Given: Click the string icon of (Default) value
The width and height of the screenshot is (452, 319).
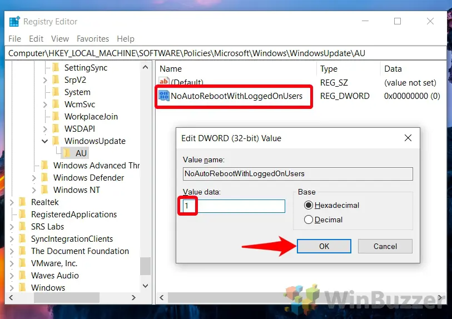Looking at the screenshot, I should 164,81.
